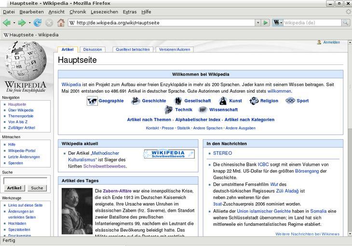Screen dimensions: 352x246
Task: Click the Religion category icon
Action: 254,101
